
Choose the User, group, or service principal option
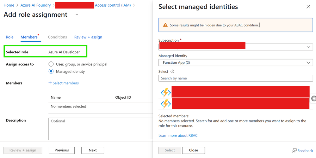click(51, 64)
